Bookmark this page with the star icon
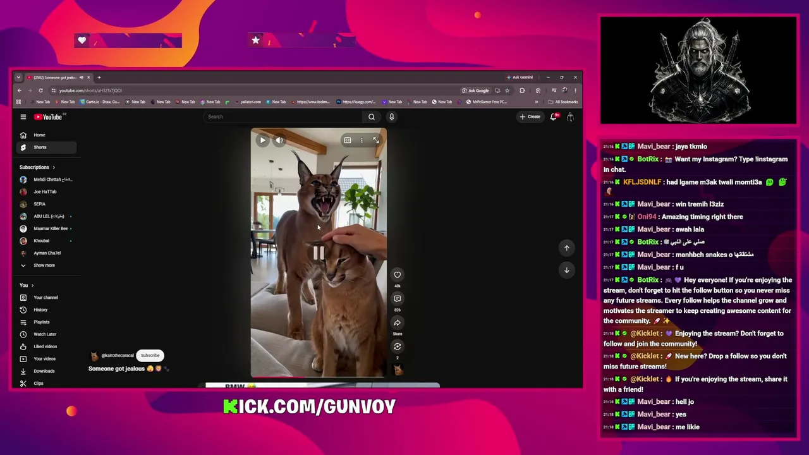809x455 pixels. click(507, 90)
